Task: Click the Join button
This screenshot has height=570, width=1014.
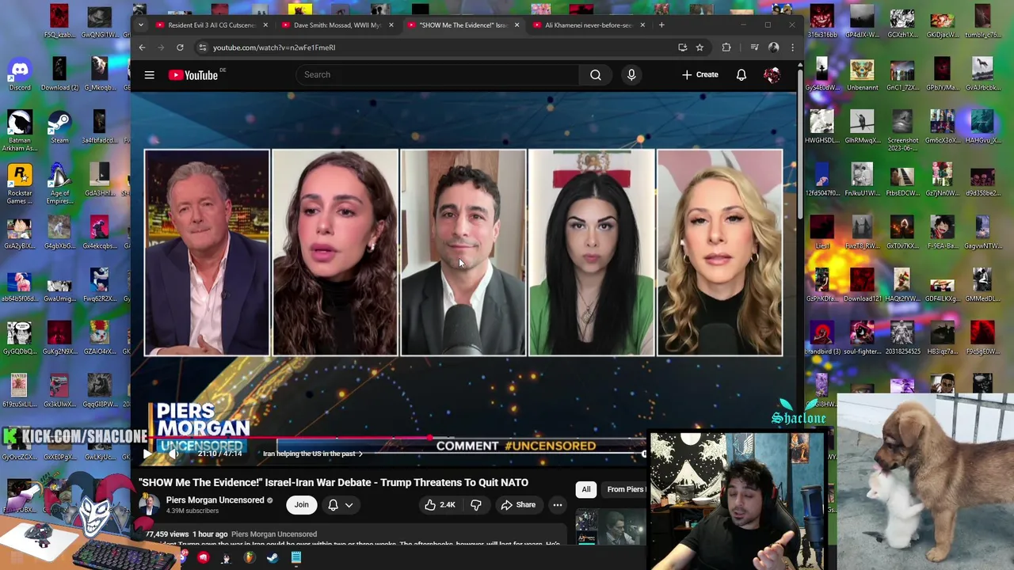Action: click(302, 505)
